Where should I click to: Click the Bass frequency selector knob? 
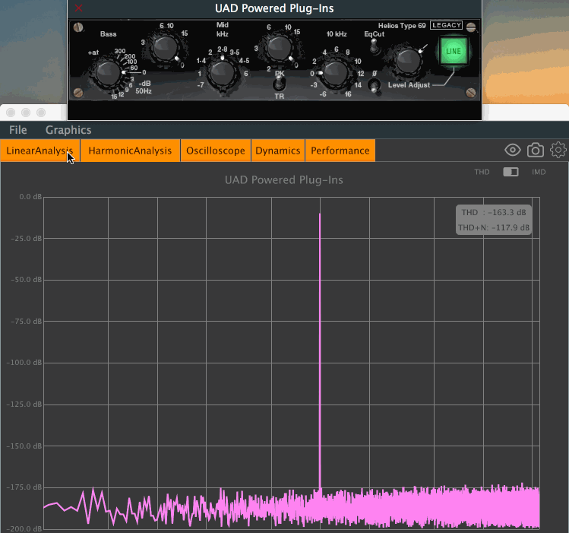108,73
